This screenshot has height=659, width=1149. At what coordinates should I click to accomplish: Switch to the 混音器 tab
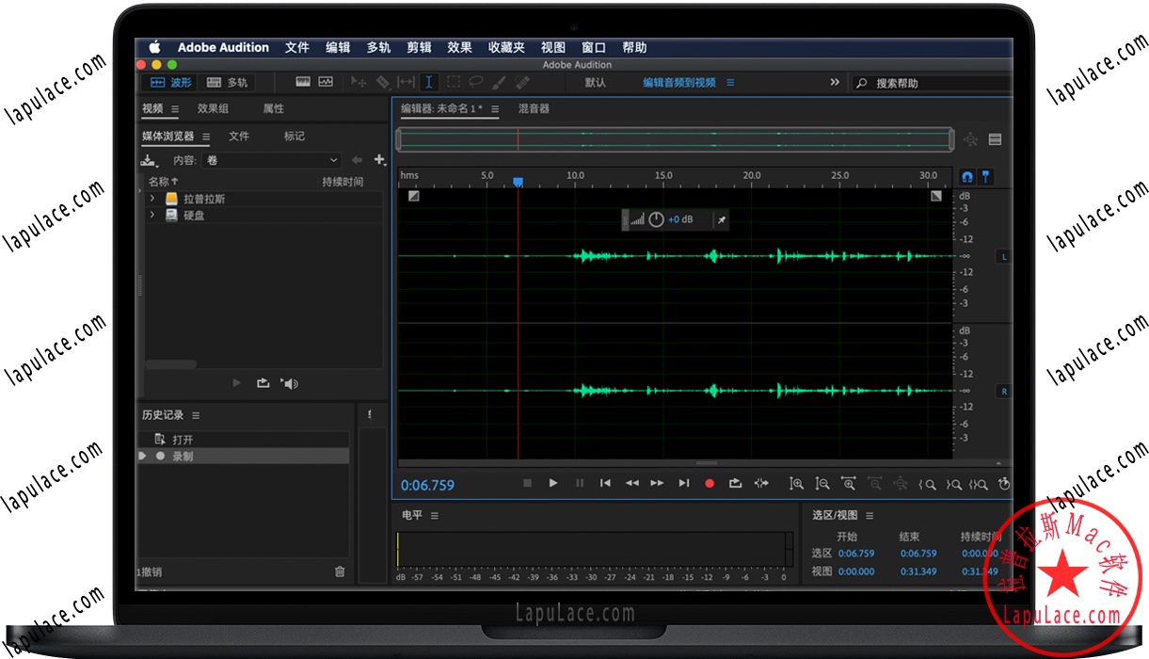pyautogui.click(x=534, y=108)
